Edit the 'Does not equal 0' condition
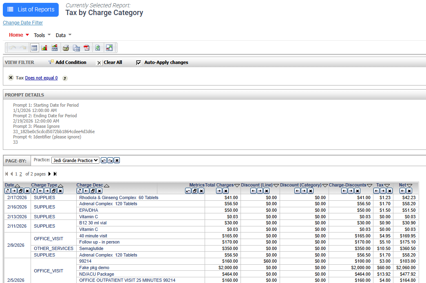 [x=41, y=78]
